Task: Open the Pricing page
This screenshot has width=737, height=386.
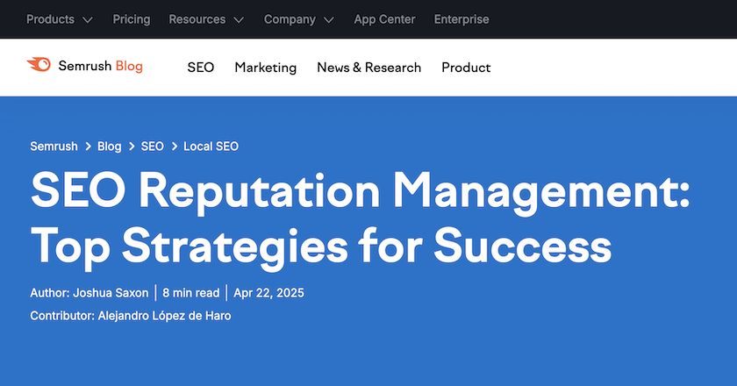Action: [132, 19]
